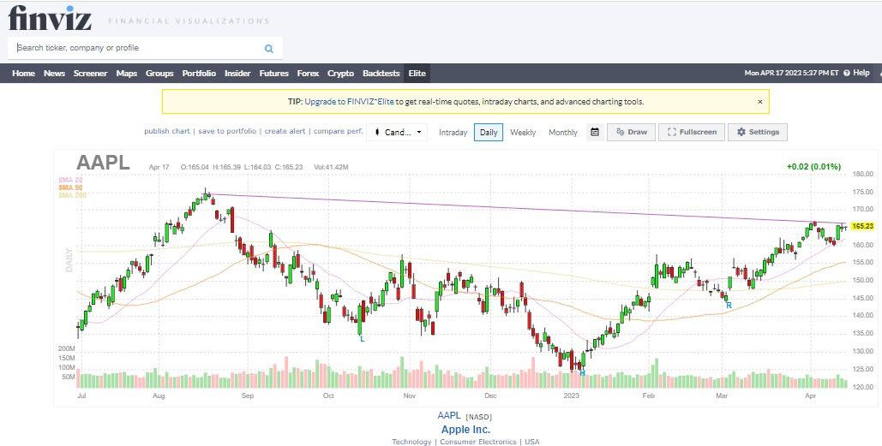882x446 pixels.
Task: Click the 165.23 current price tag
Action: coord(862,226)
